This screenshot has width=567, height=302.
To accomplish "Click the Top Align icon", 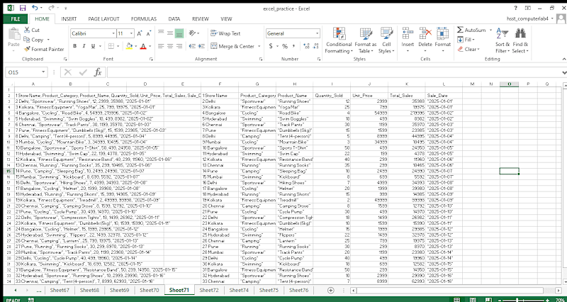I will click(x=161, y=33).
